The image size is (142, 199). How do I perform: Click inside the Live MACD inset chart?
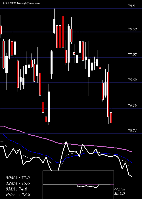(78, 185)
